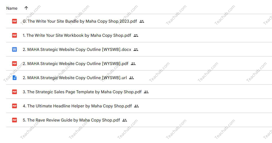Click the blue document icon of the url file
The width and height of the screenshot is (272, 143).
point(14,78)
